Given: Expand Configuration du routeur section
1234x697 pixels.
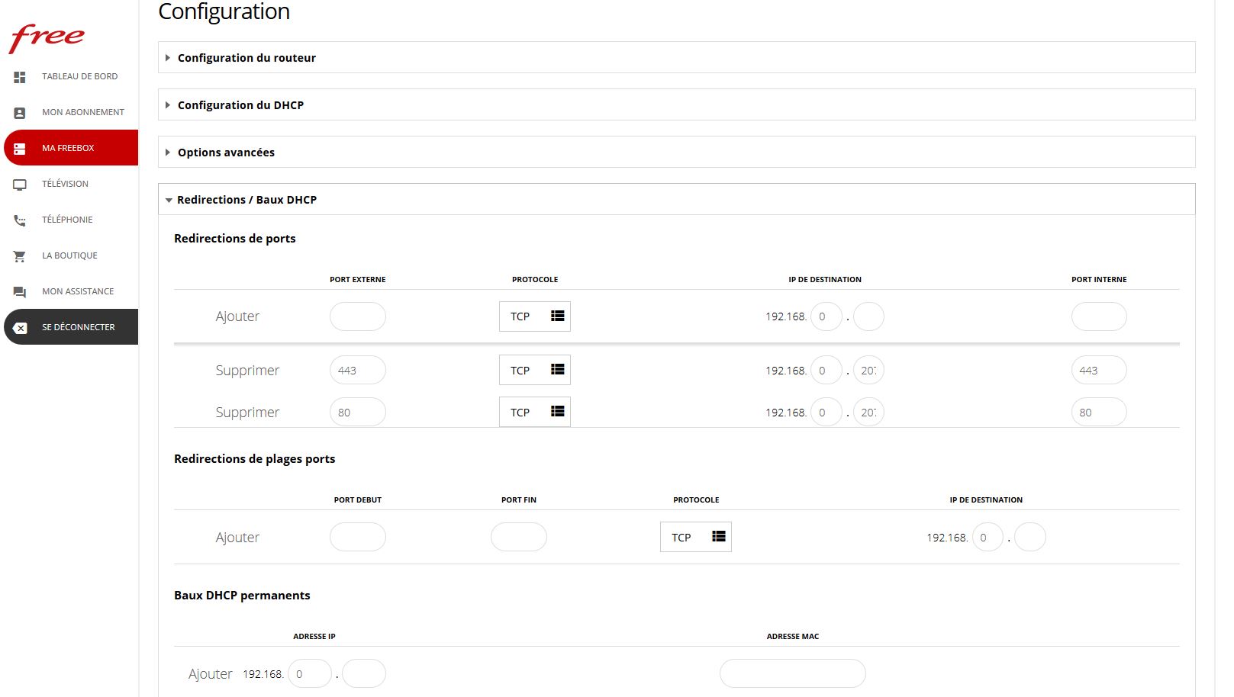Looking at the screenshot, I should pos(246,58).
